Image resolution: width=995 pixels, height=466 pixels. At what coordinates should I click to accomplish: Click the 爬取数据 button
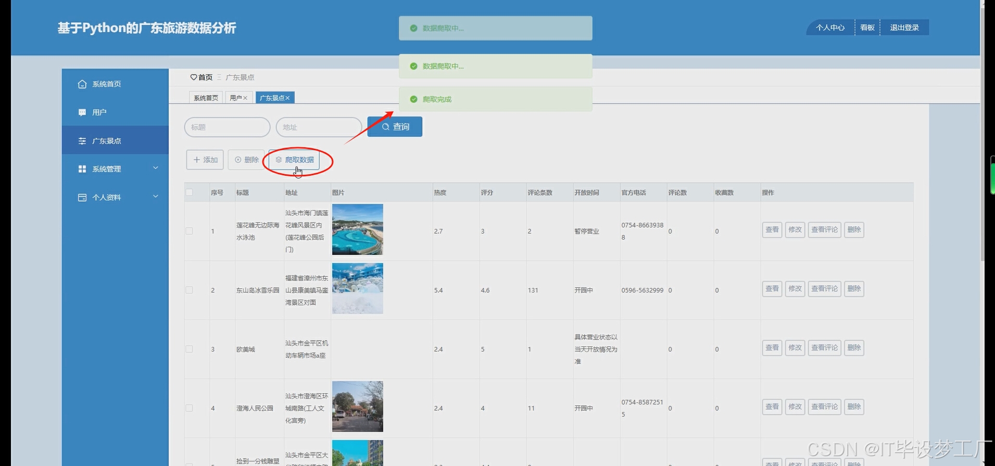pos(294,160)
